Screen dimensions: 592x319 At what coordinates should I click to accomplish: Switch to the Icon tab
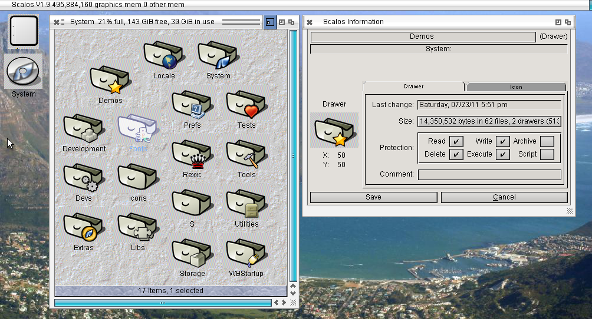[515, 87]
